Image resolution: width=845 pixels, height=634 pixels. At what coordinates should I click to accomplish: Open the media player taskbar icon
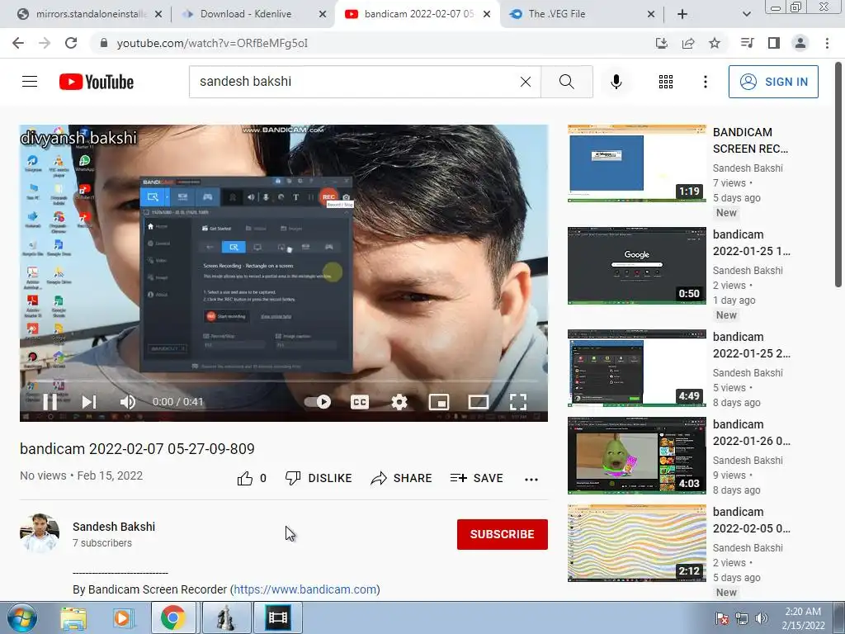122,617
